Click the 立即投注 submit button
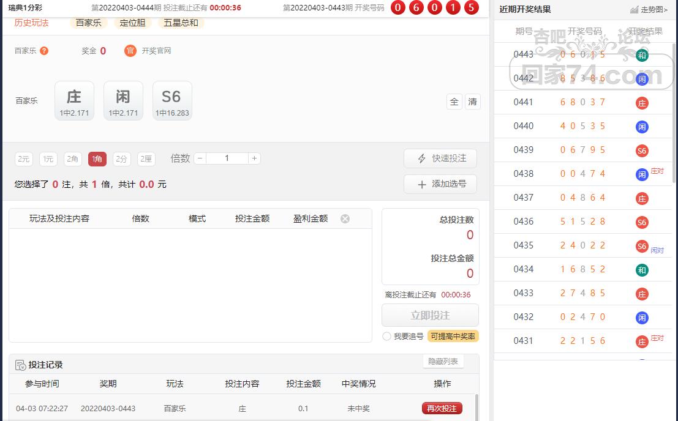Screen dimensions: 678x421 (430, 315)
